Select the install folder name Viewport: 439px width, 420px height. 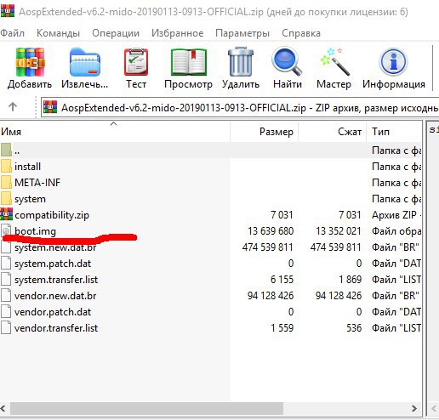[x=27, y=167]
